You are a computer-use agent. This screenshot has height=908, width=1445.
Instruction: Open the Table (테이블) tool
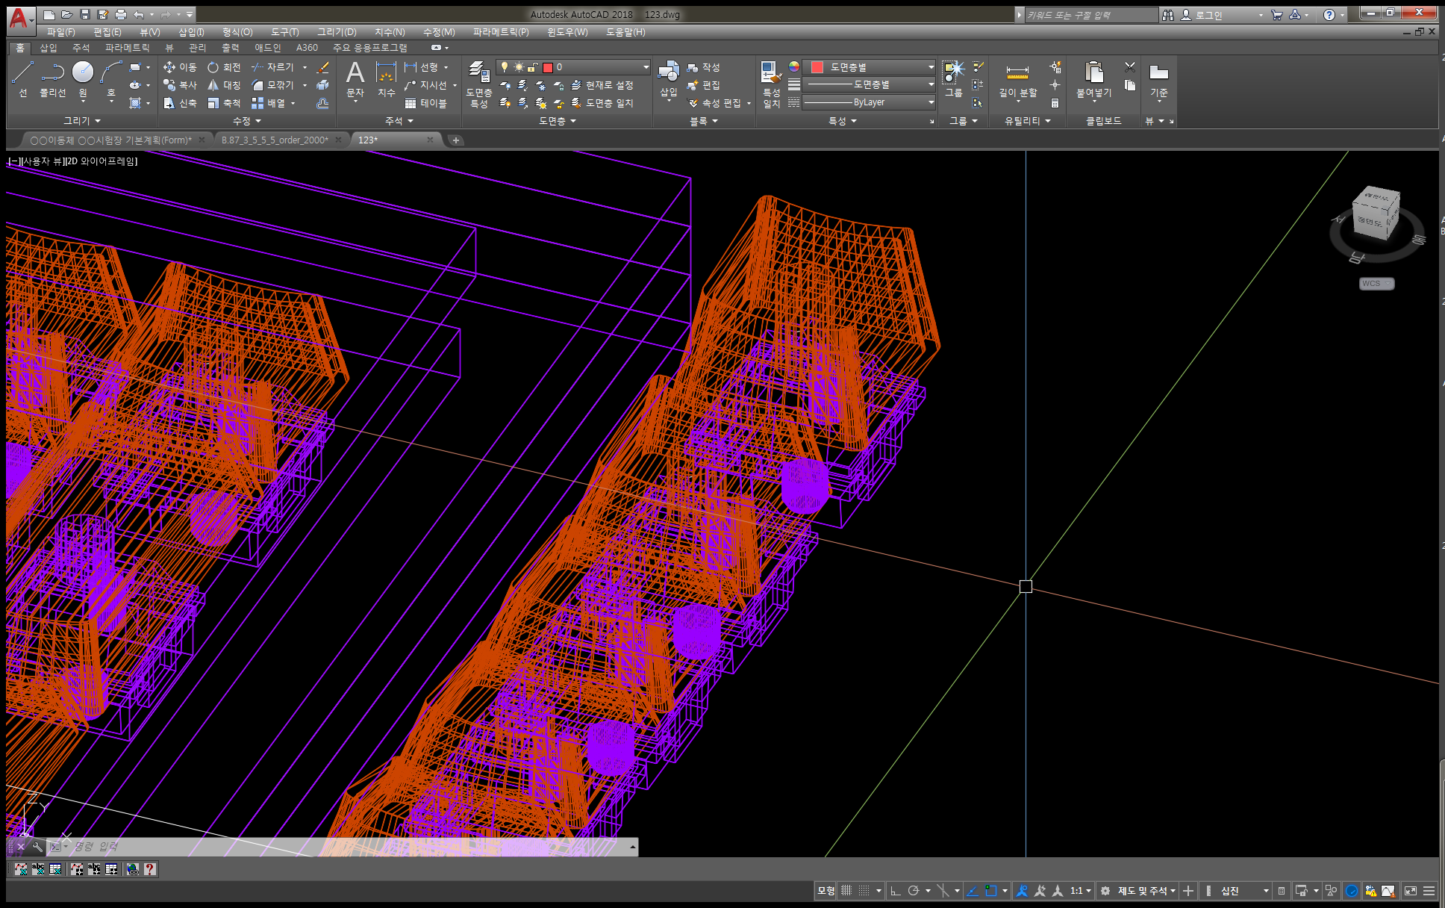pyautogui.click(x=426, y=103)
